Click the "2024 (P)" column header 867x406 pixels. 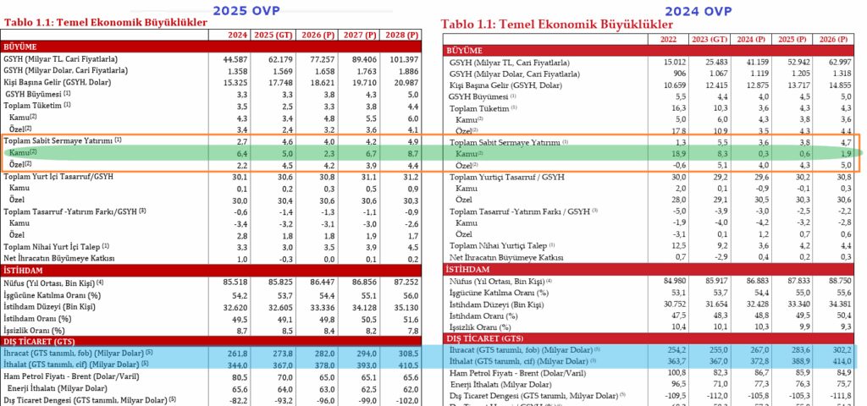coord(751,39)
